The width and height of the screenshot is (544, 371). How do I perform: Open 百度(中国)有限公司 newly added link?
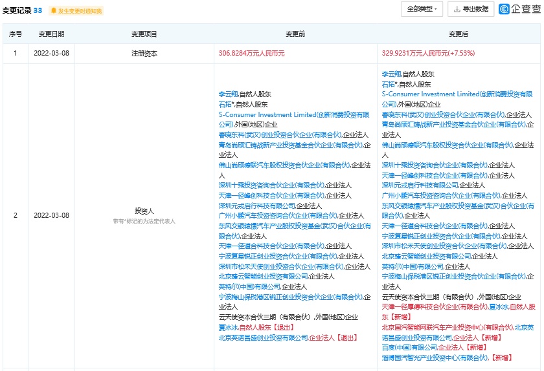click(409, 347)
